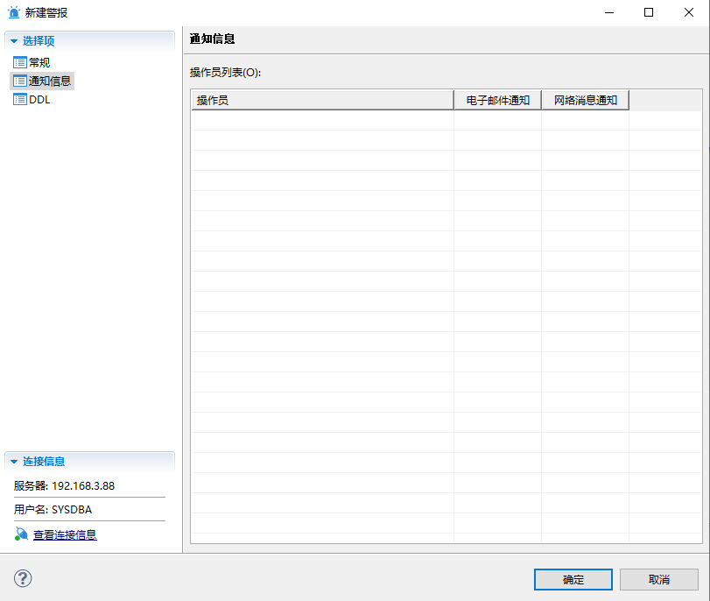Cancel the dialog with 取消
This screenshot has width=710, height=601.
click(659, 580)
